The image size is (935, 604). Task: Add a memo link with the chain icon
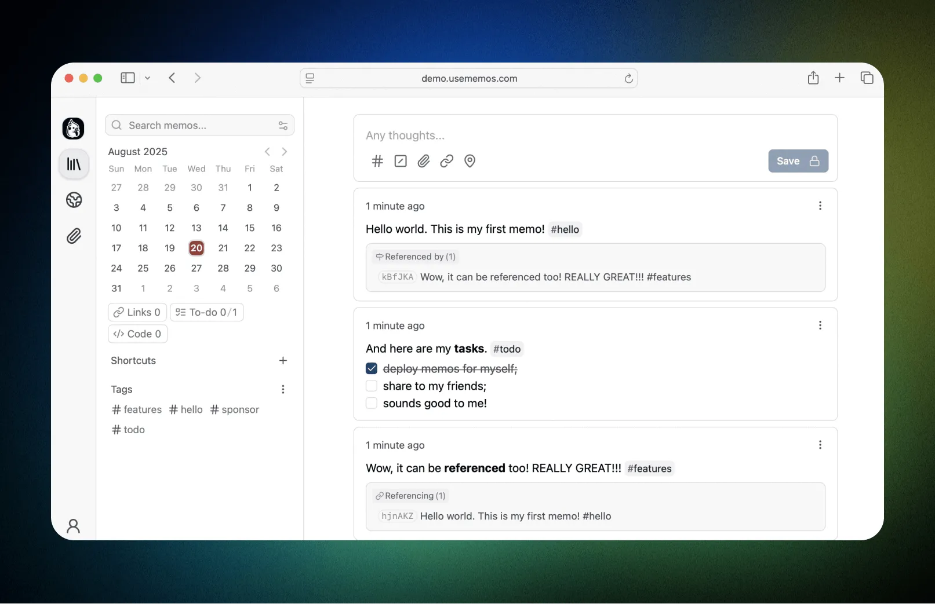446,161
